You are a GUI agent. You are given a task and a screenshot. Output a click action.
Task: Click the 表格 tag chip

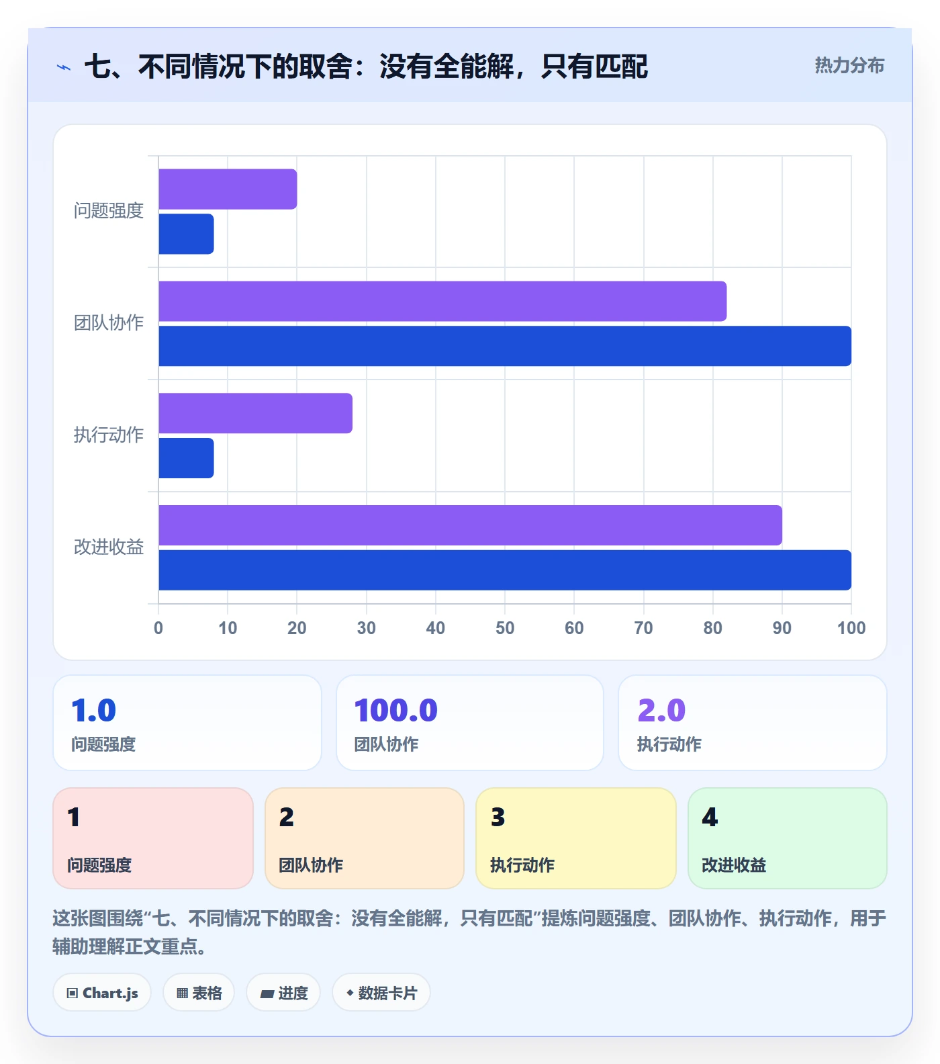point(199,993)
